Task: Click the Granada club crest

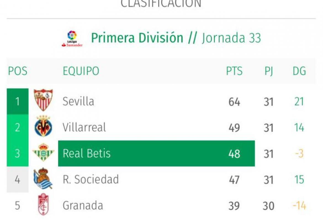Action: (x=43, y=205)
